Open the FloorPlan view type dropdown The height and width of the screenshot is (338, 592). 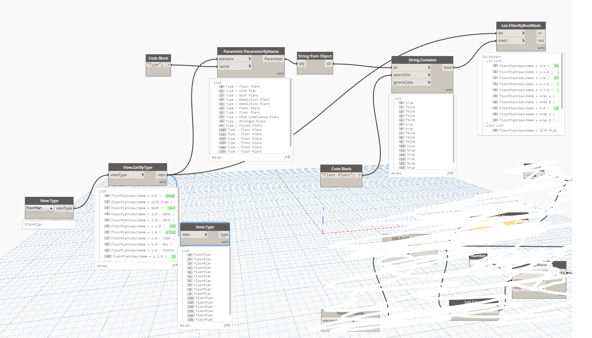point(50,208)
